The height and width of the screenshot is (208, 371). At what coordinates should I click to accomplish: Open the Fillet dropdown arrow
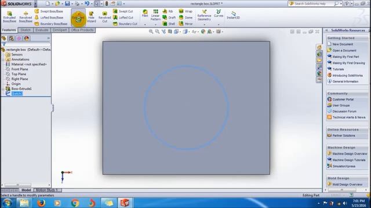[145, 24]
